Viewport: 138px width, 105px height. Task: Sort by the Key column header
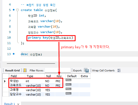tap(60, 76)
